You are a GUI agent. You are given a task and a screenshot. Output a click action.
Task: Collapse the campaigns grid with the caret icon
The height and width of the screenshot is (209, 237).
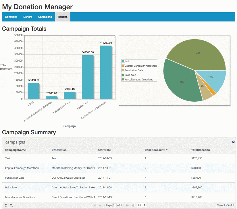[x=233, y=142]
